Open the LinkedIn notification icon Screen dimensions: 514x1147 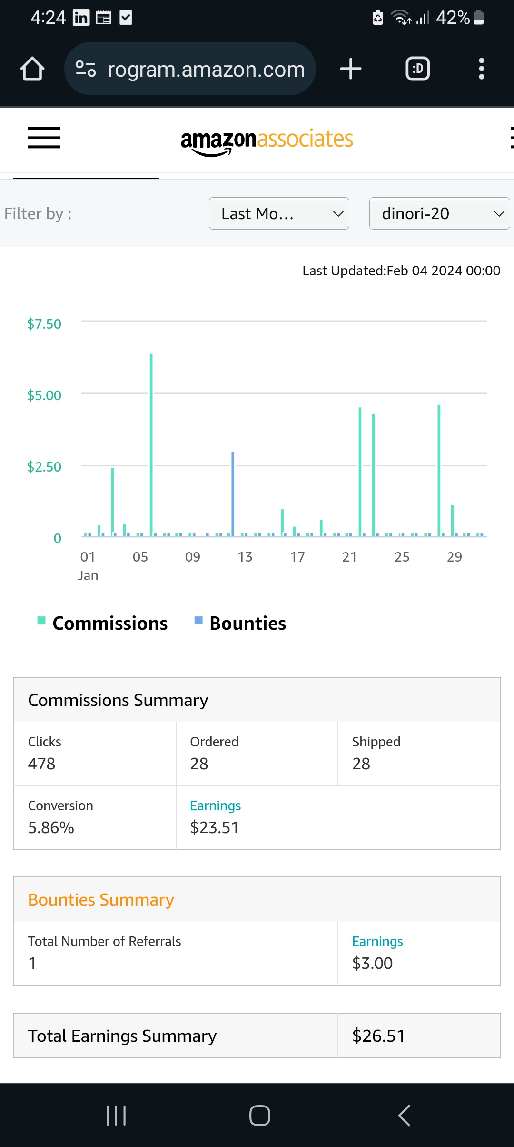click(81, 18)
